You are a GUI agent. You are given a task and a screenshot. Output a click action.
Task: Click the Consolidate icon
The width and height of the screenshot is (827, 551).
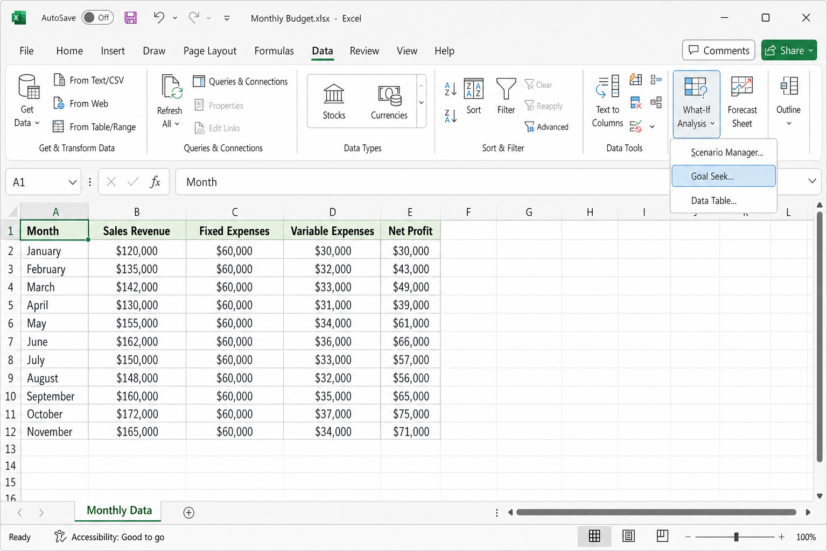pyautogui.click(x=656, y=80)
